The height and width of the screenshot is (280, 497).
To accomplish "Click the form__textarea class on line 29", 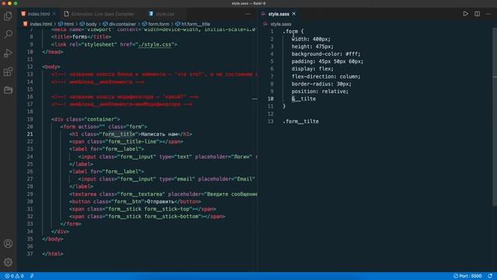I will (141, 194).
